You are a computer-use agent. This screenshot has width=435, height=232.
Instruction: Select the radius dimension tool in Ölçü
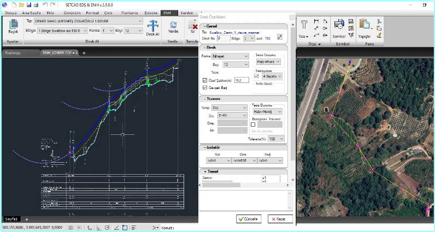325,28
